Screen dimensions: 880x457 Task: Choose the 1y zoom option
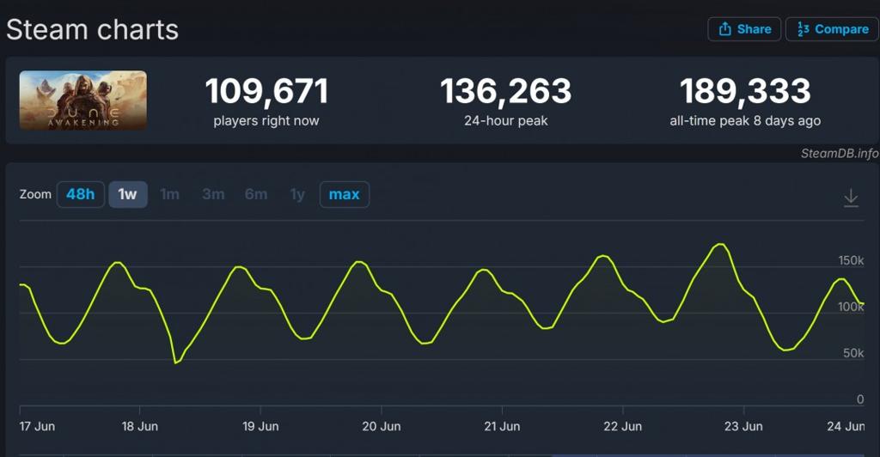click(297, 195)
